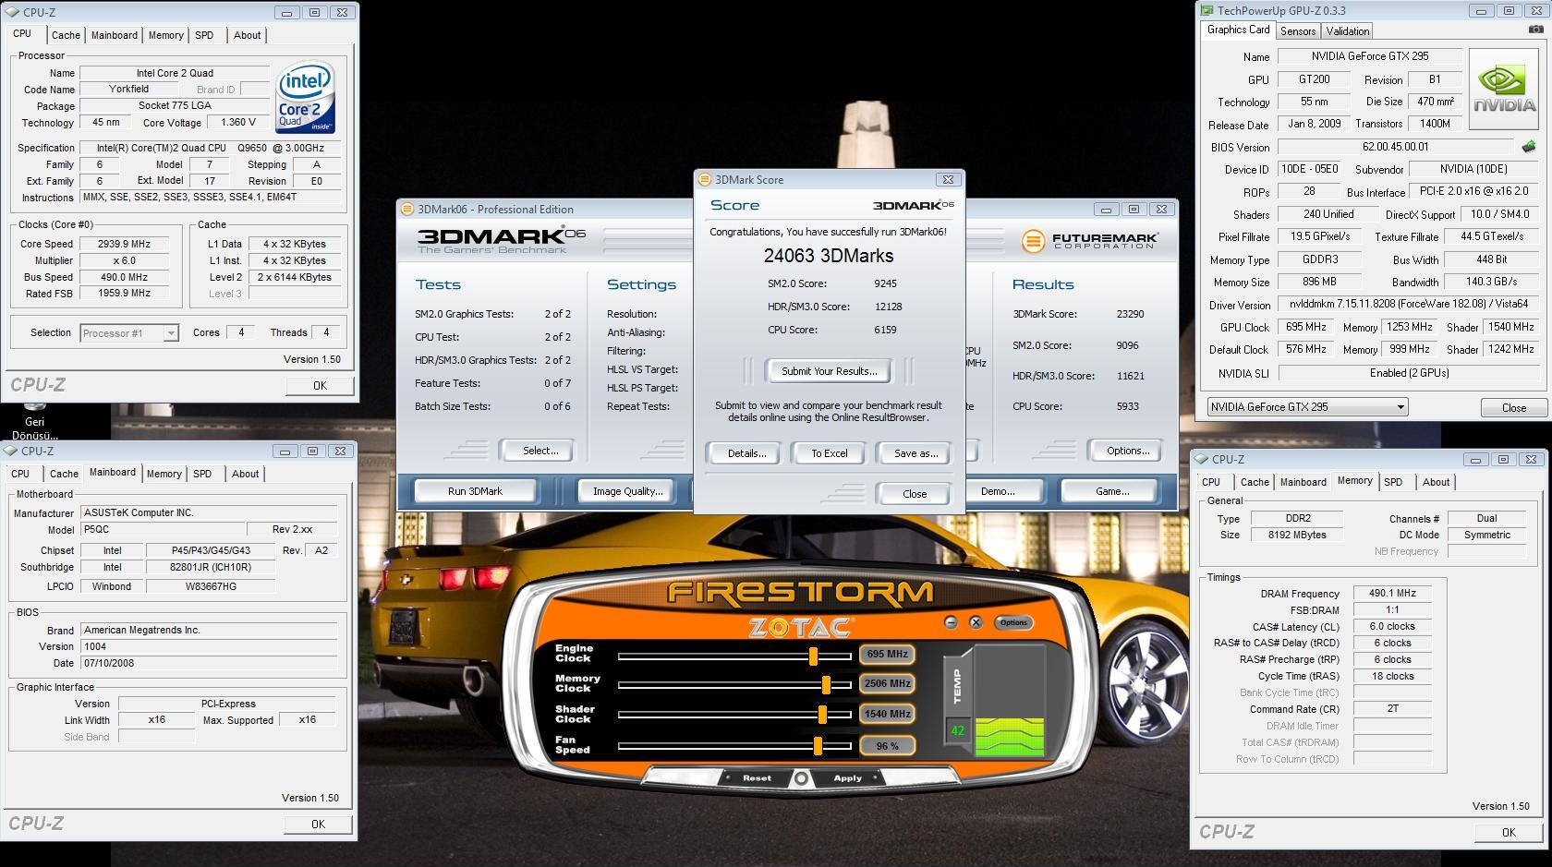This screenshot has height=867, width=1552.
Task: Click Reset in Firestorm
Action: click(x=757, y=778)
